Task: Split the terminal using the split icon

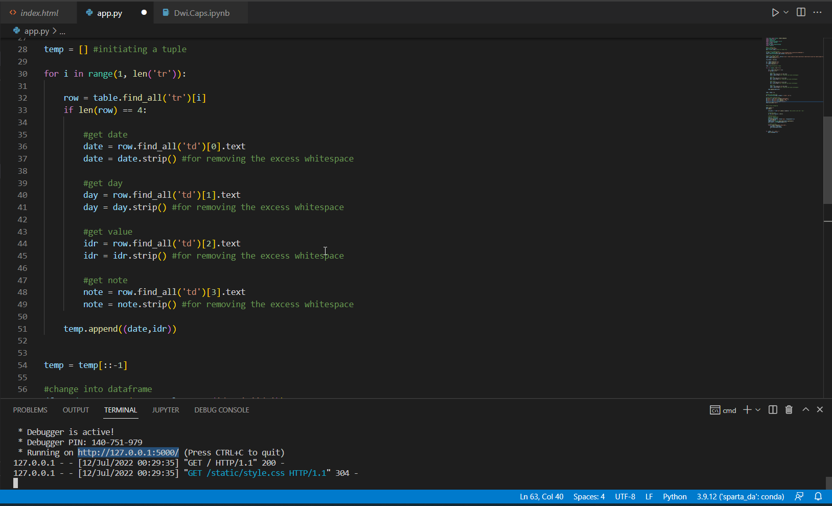Action: pyautogui.click(x=772, y=409)
